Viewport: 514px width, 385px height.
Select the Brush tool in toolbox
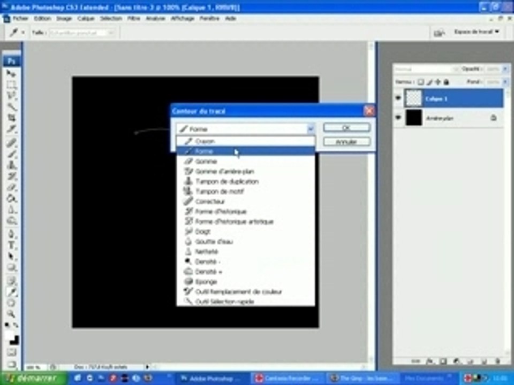[x=11, y=154]
